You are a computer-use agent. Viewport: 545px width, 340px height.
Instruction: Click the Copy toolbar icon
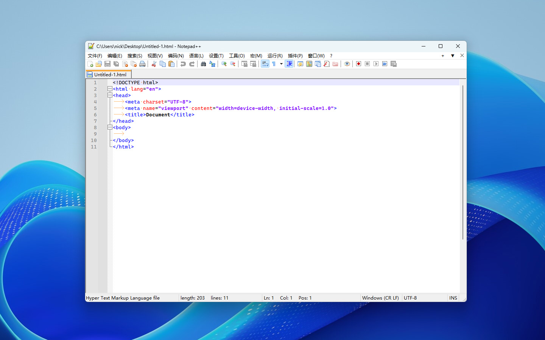tap(163, 64)
